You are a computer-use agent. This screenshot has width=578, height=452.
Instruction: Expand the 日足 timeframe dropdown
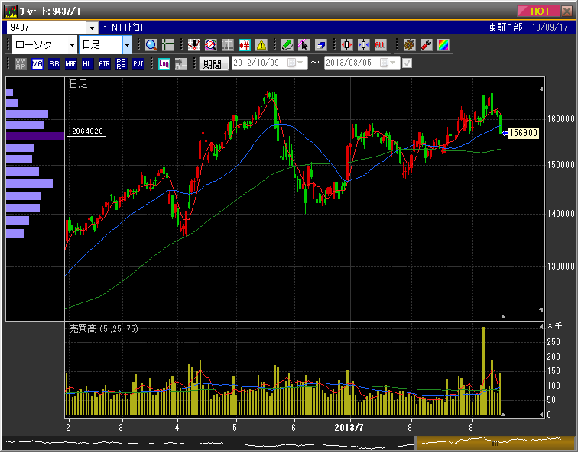click(x=127, y=45)
